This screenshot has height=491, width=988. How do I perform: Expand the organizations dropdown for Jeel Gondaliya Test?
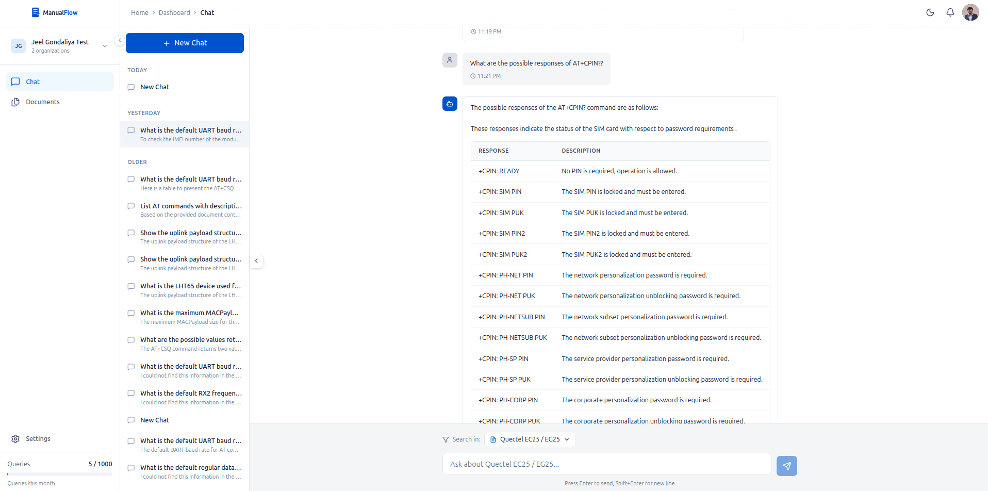(105, 46)
